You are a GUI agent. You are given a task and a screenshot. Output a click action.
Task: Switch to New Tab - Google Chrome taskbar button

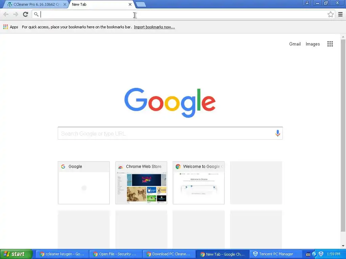point(222,254)
